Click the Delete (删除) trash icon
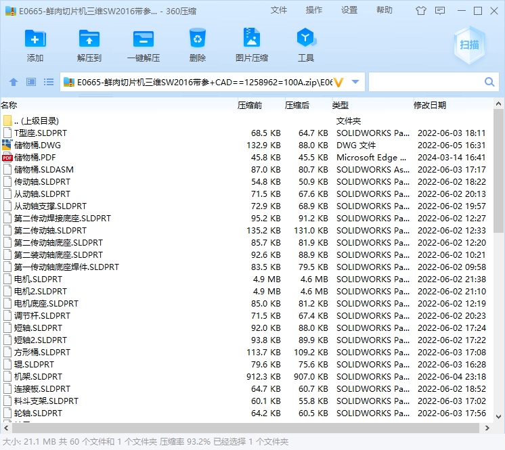 coord(198,39)
